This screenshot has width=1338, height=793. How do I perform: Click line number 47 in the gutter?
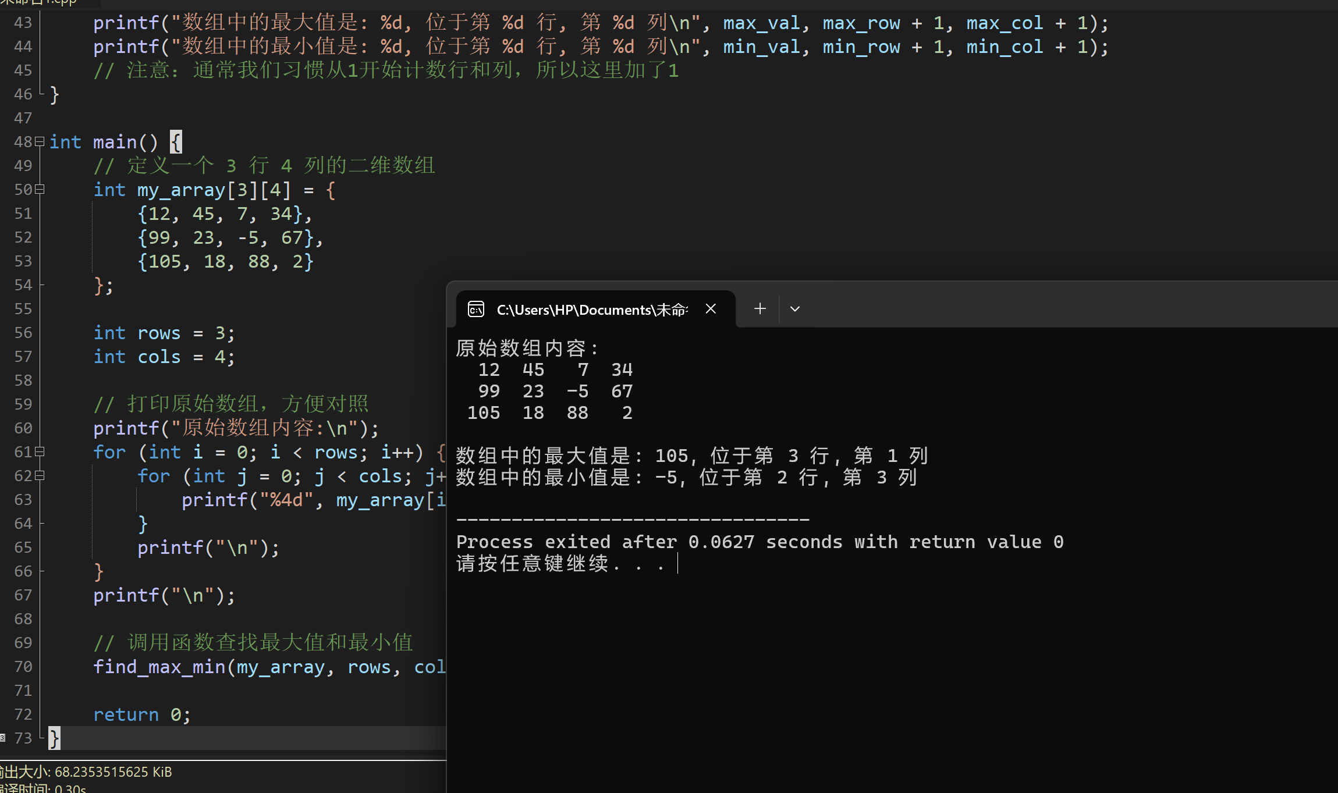click(23, 118)
